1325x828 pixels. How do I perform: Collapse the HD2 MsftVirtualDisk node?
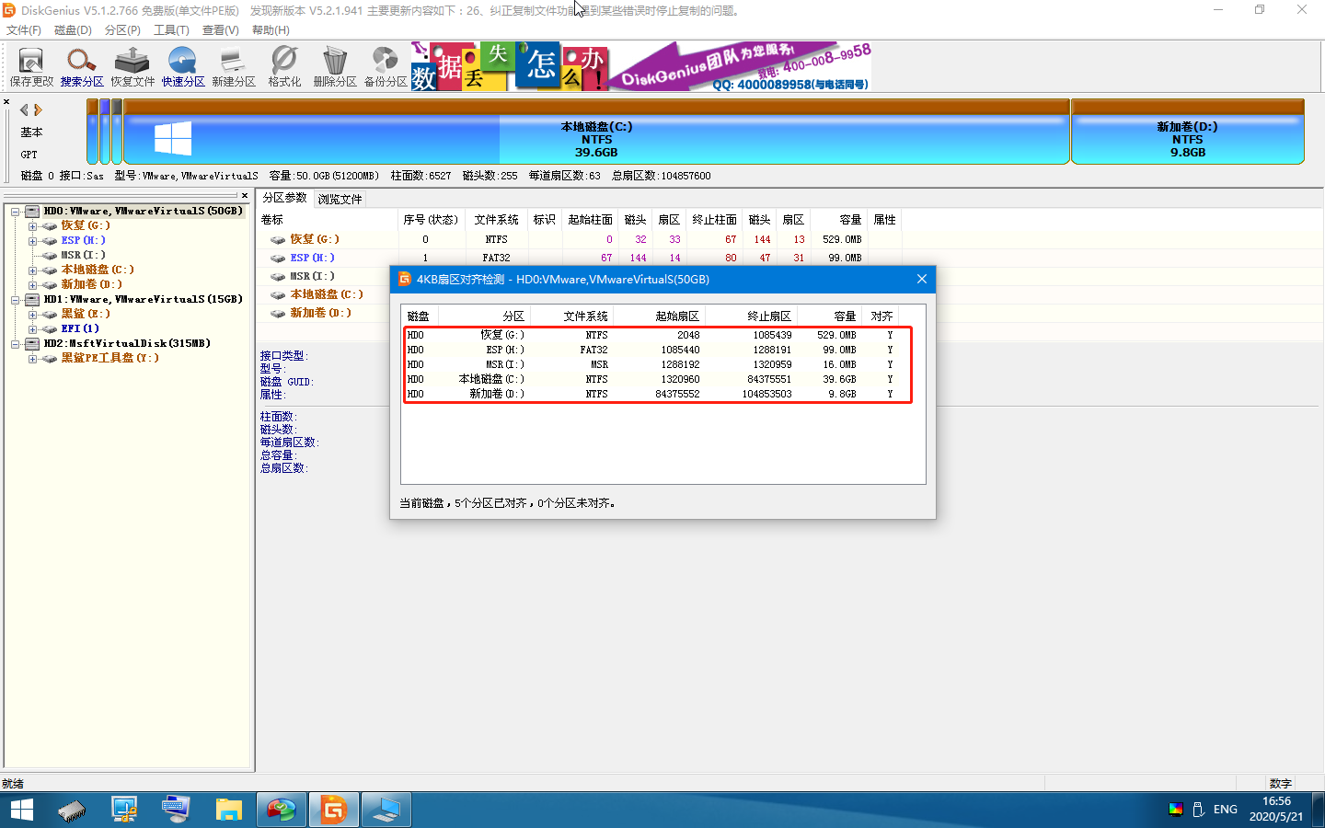(x=16, y=344)
